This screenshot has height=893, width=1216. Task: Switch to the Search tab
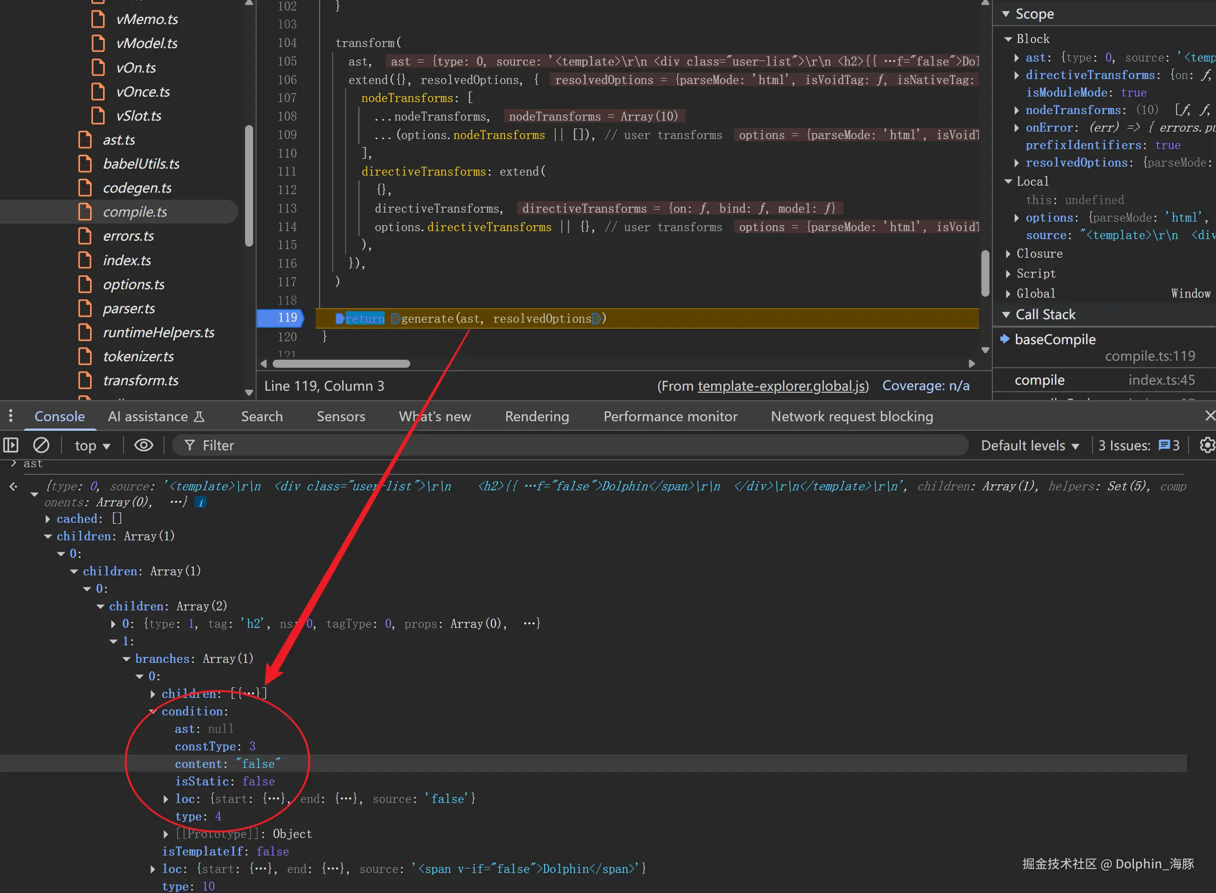(262, 417)
